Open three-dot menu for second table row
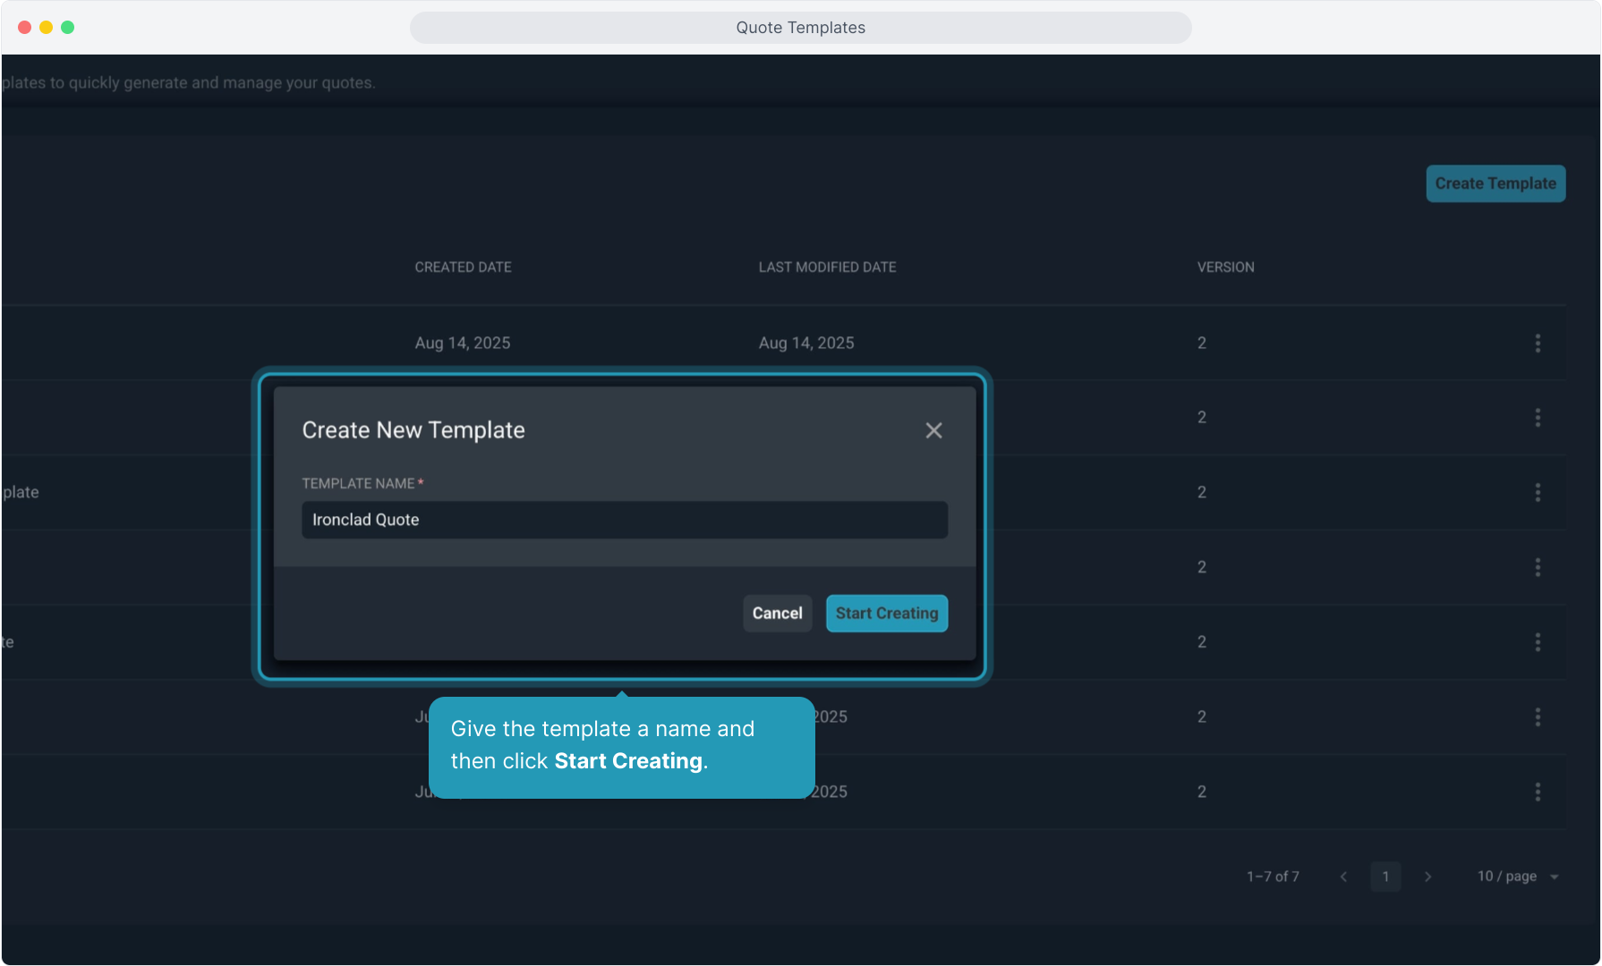 1538,418
